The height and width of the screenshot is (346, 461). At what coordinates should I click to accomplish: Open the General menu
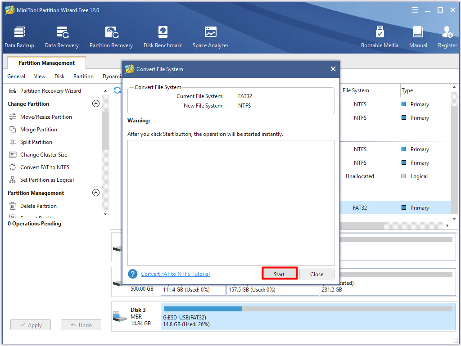point(16,76)
